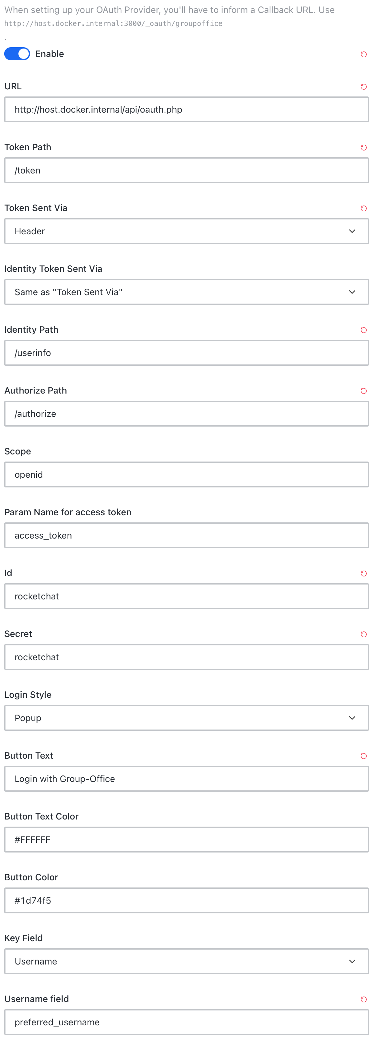Reset the Enable setting to default
The image size is (379, 1048).
point(363,54)
